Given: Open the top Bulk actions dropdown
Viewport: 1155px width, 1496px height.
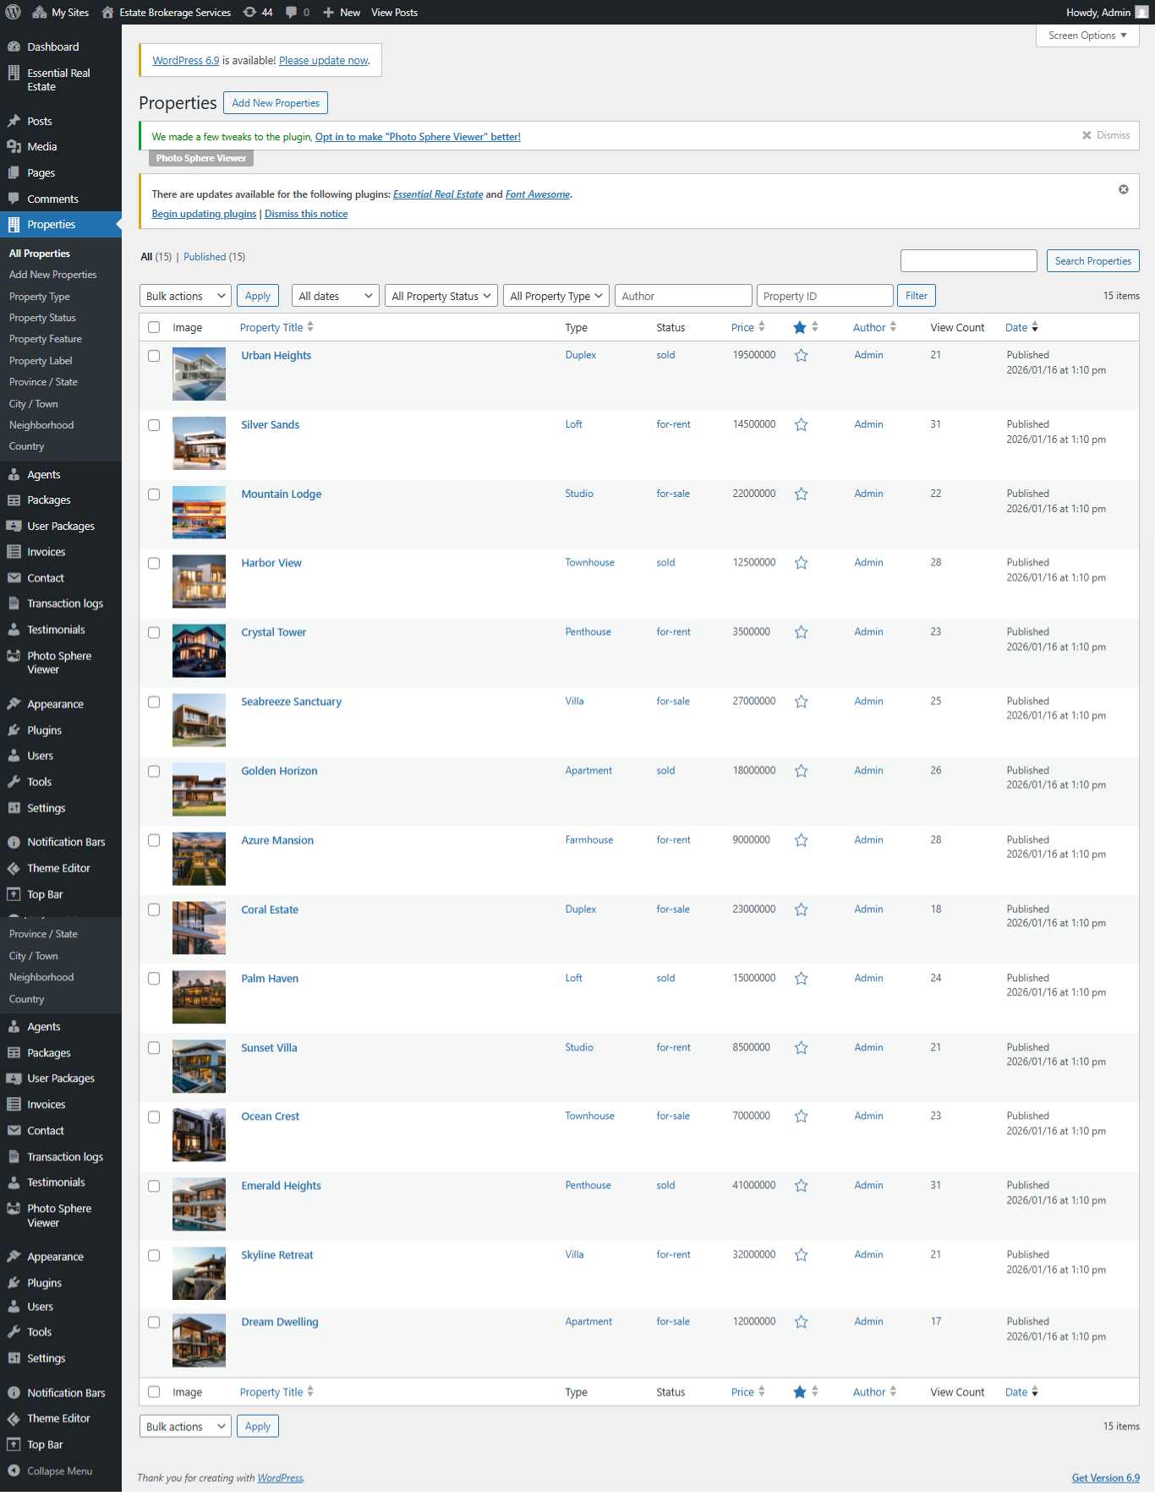Looking at the screenshot, I should [x=185, y=296].
